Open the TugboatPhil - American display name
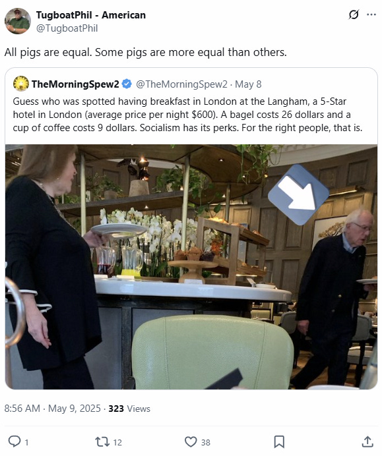 tap(91, 15)
